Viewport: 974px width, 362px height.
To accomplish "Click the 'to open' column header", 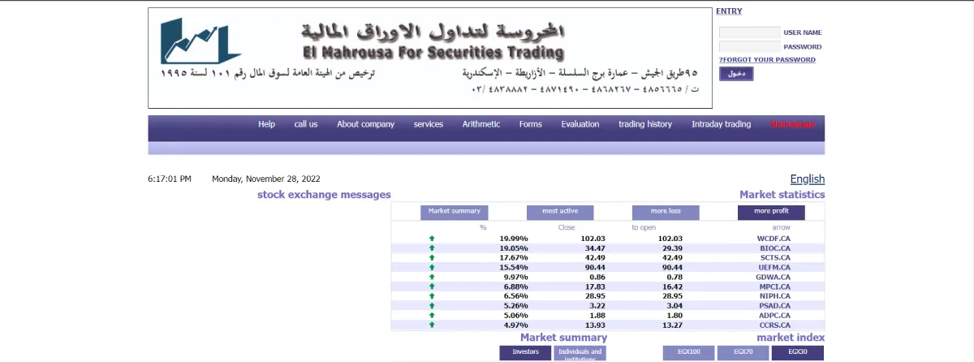I will click(x=644, y=228).
